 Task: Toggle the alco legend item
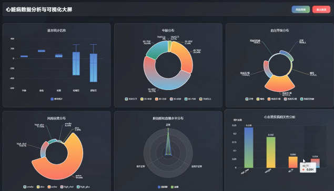[41, 187]
